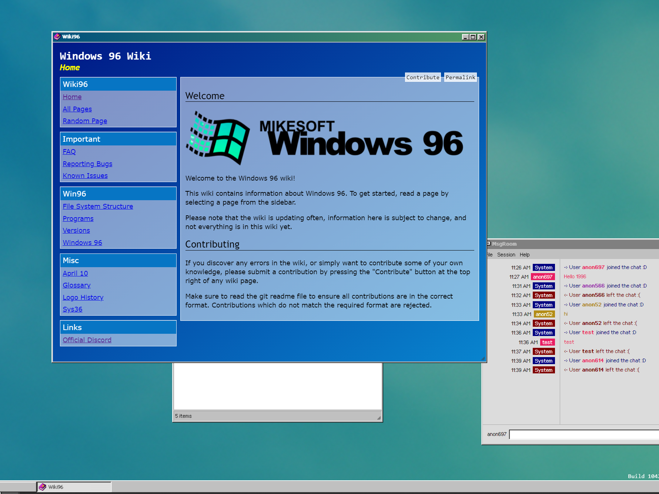
Task: View the Logo History page
Action: pyautogui.click(x=83, y=298)
